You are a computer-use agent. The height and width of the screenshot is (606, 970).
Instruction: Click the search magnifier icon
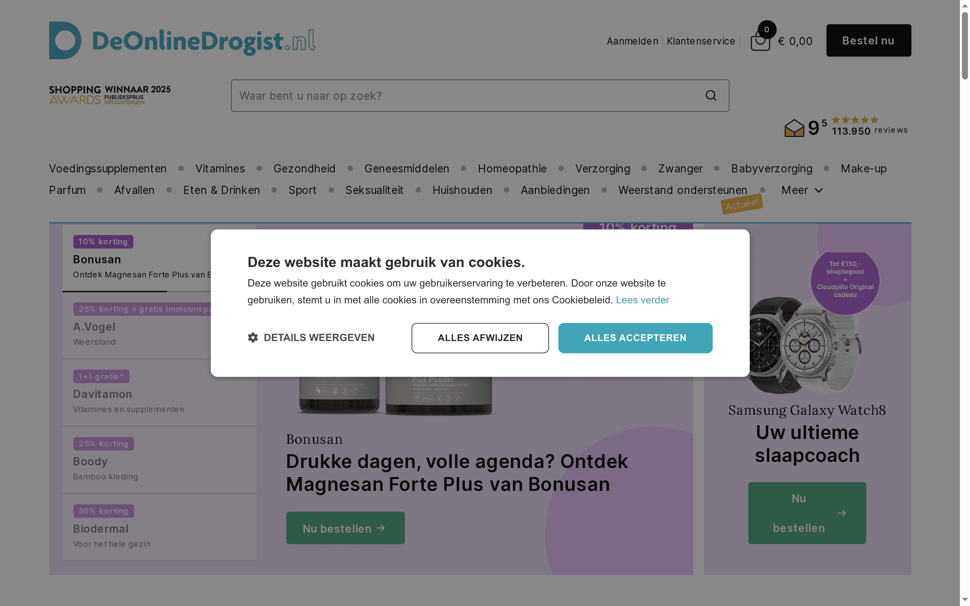pos(711,95)
